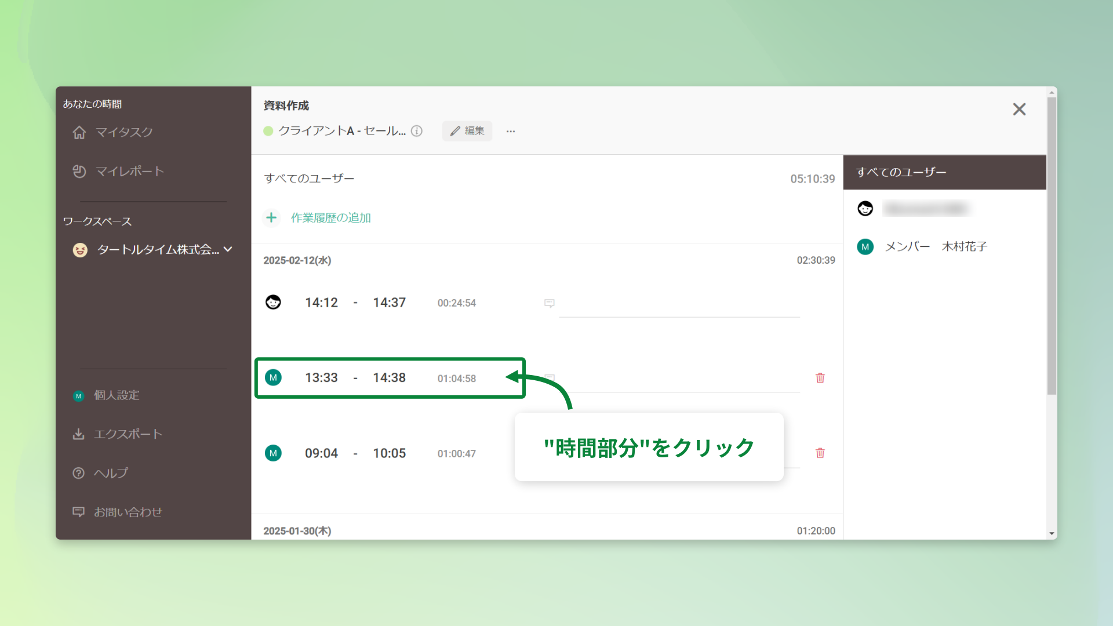Open the エクスポート download icon

[x=79, y=434]
